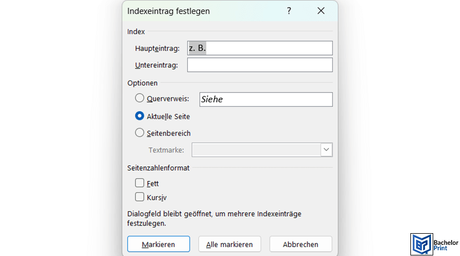Click into the Untereintrag field
The height and width of the screenshot is (256, 460).
click(260, 65)
